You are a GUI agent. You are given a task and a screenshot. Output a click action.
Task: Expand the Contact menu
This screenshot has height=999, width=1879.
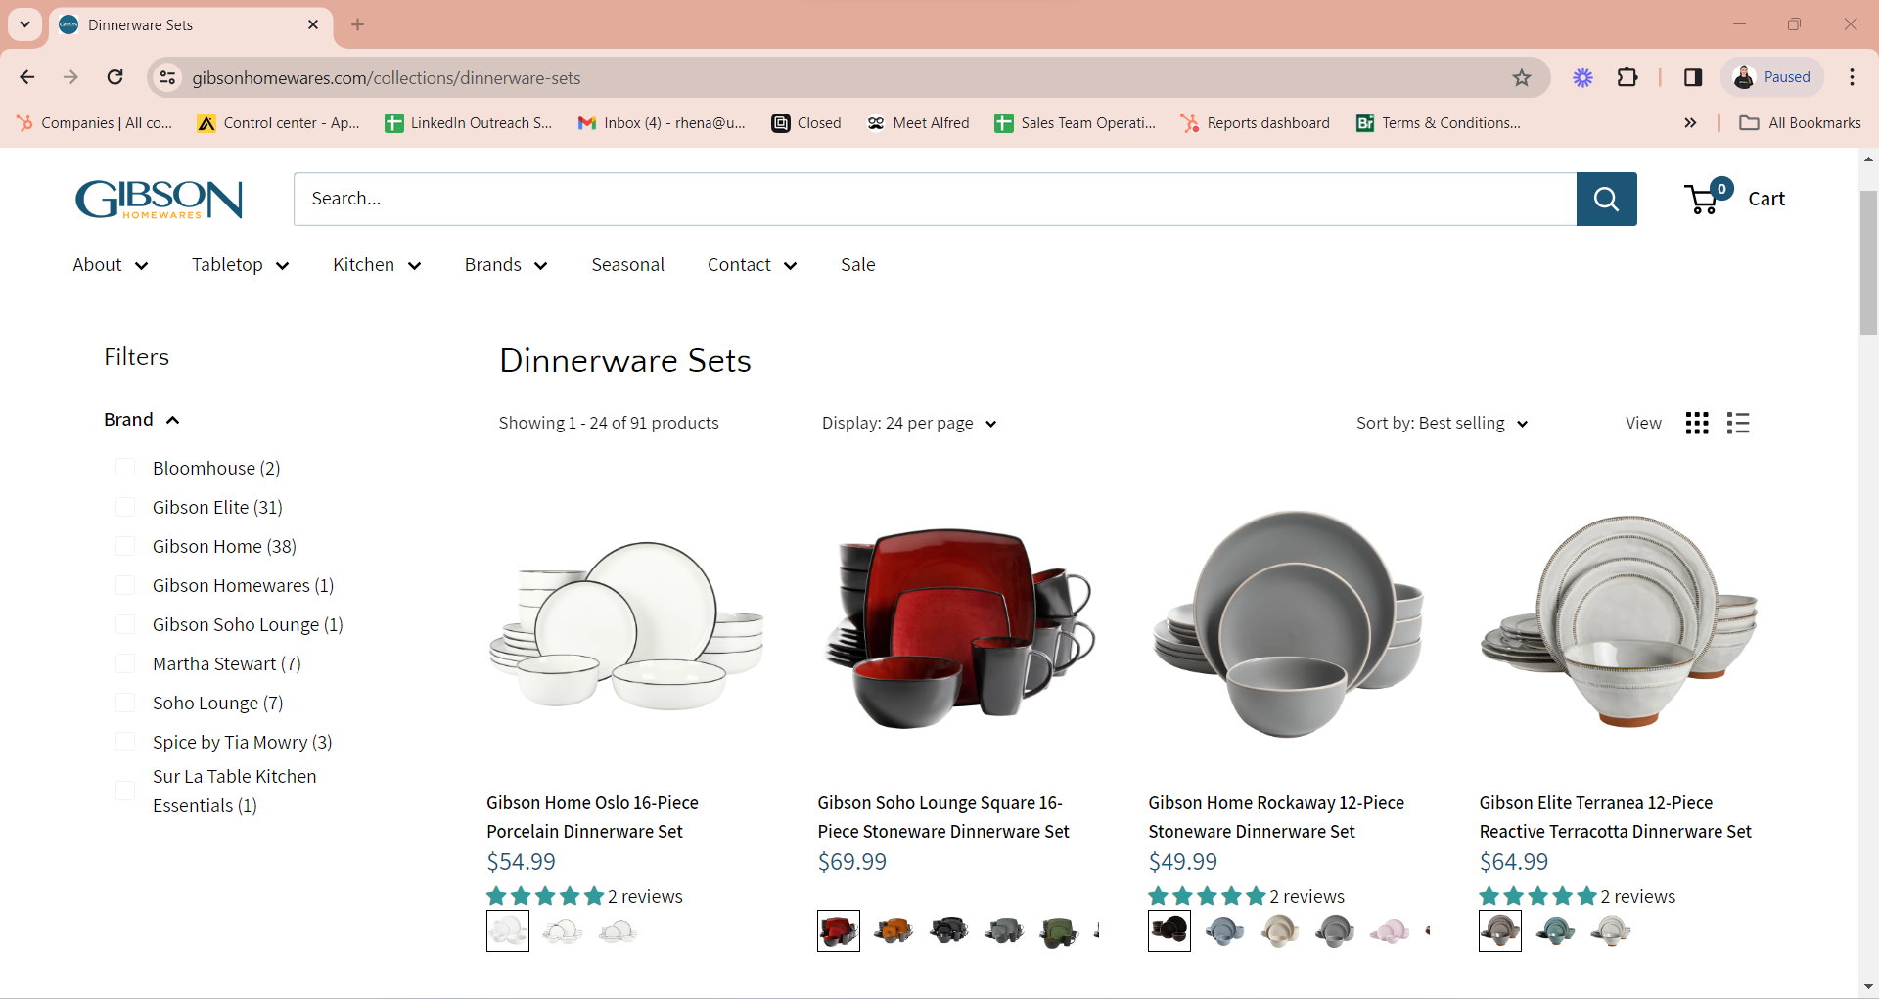pyautogui.click(x=753, y=265)
